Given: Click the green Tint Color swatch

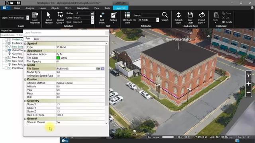Looking at the screenshot, I should 58,58.
